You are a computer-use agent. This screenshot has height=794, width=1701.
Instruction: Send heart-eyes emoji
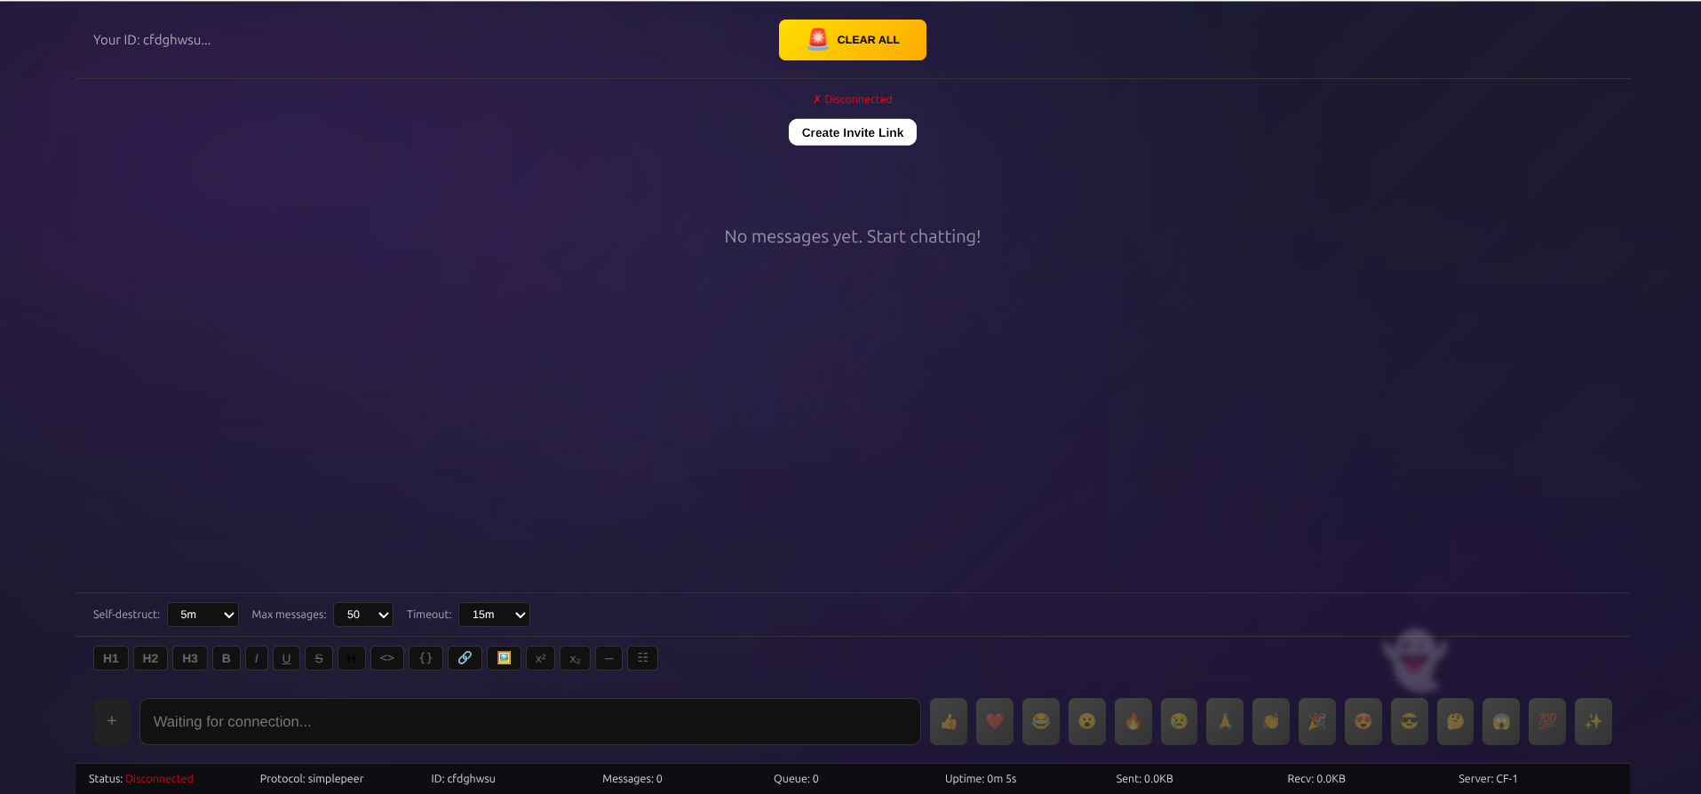click(x=1363, y=721)
